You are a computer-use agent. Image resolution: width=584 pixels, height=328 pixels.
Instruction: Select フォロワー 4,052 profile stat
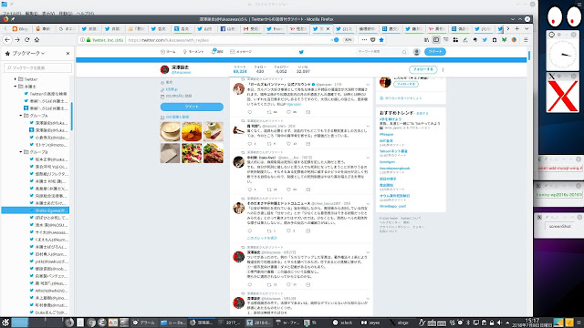click(x=281, y=69)
